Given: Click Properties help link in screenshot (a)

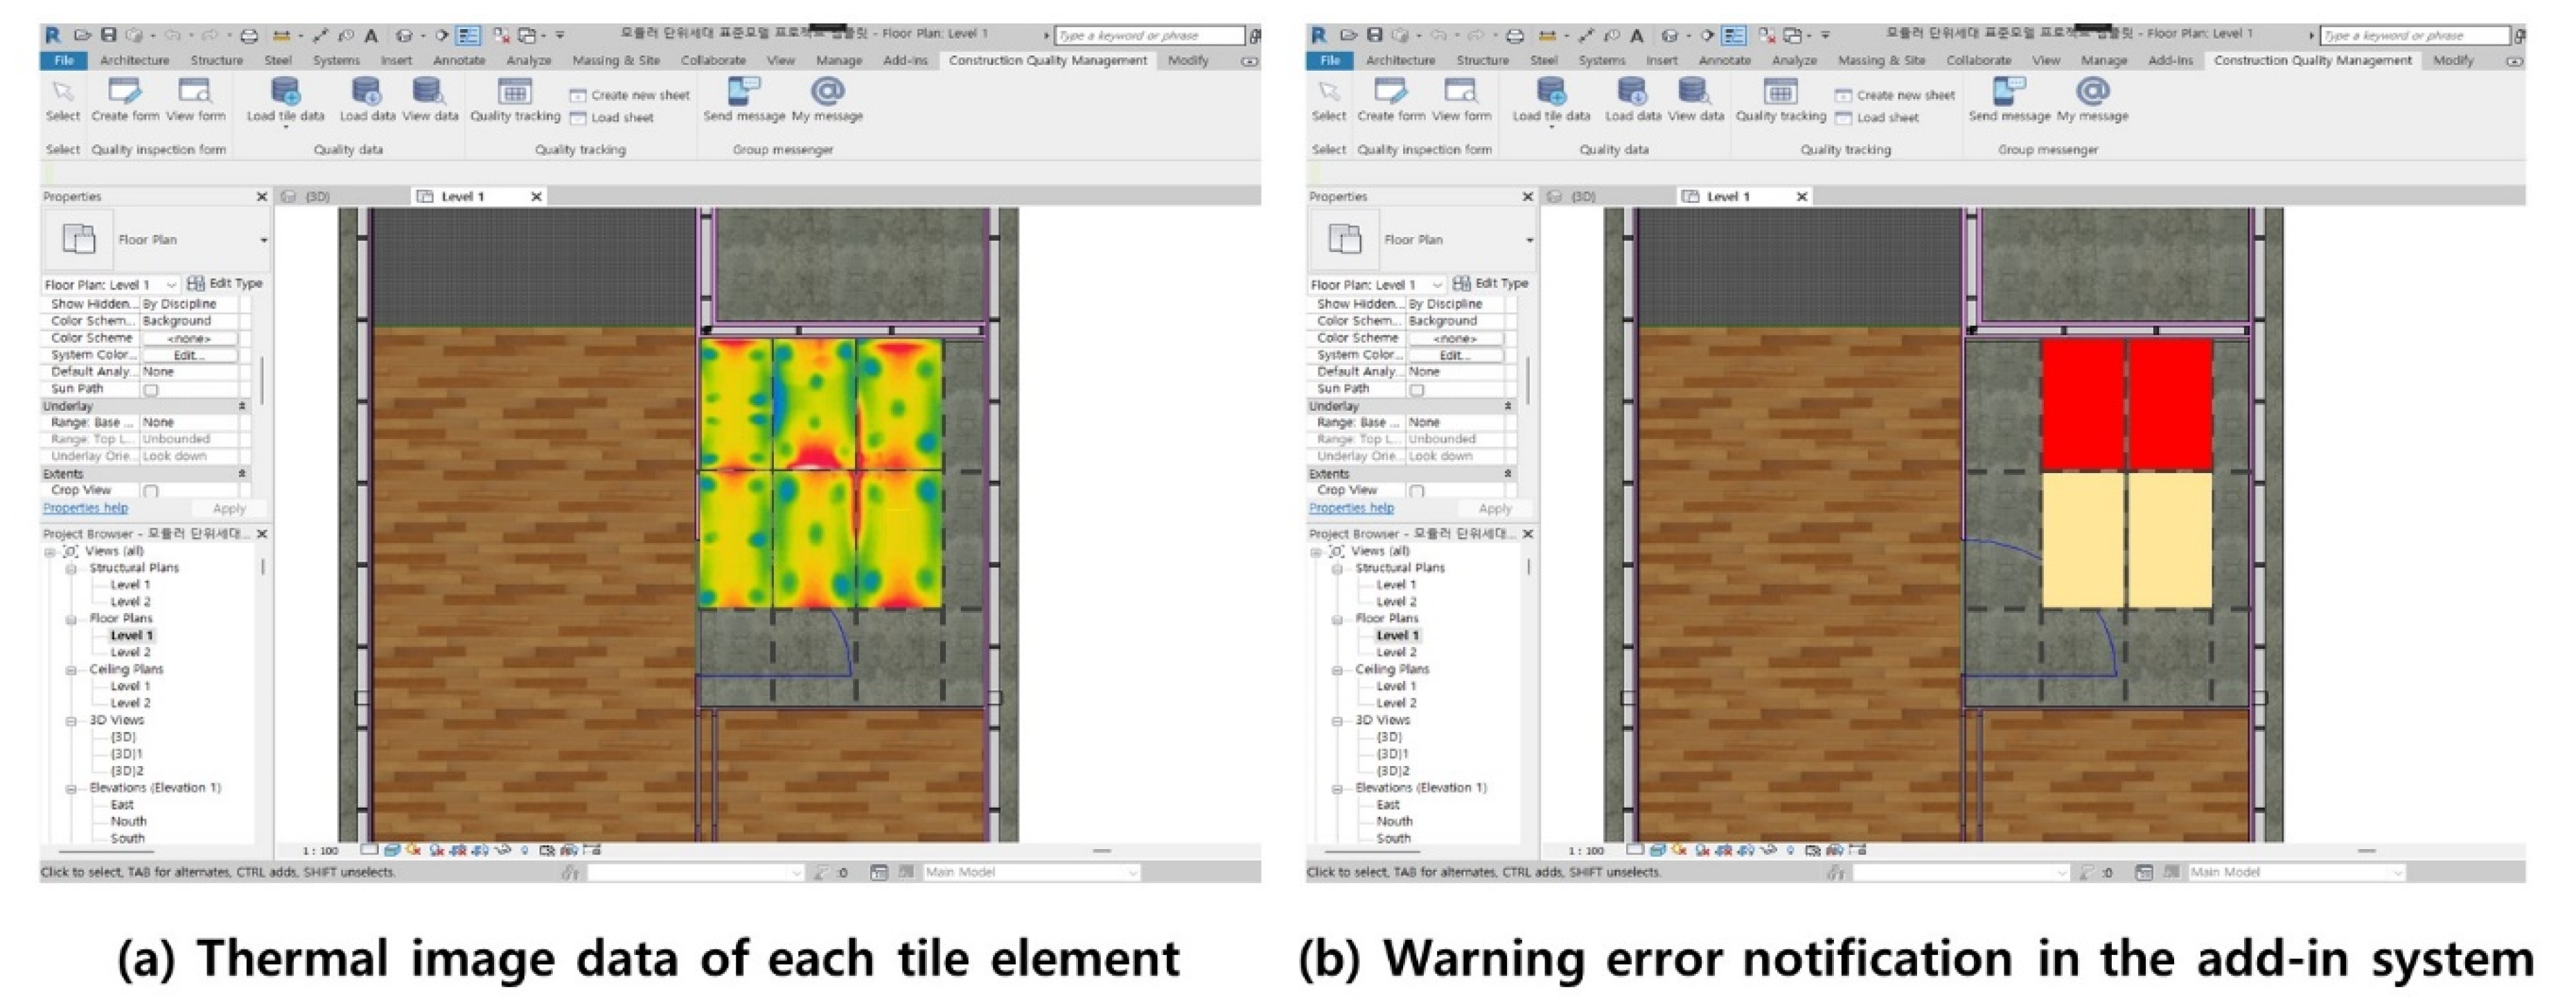Looking at the screenshot, I should pyautogui.click(x=85, y=508).
